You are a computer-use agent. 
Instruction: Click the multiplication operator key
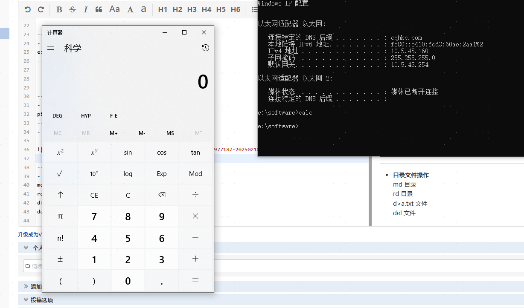(x=195, y=216)
